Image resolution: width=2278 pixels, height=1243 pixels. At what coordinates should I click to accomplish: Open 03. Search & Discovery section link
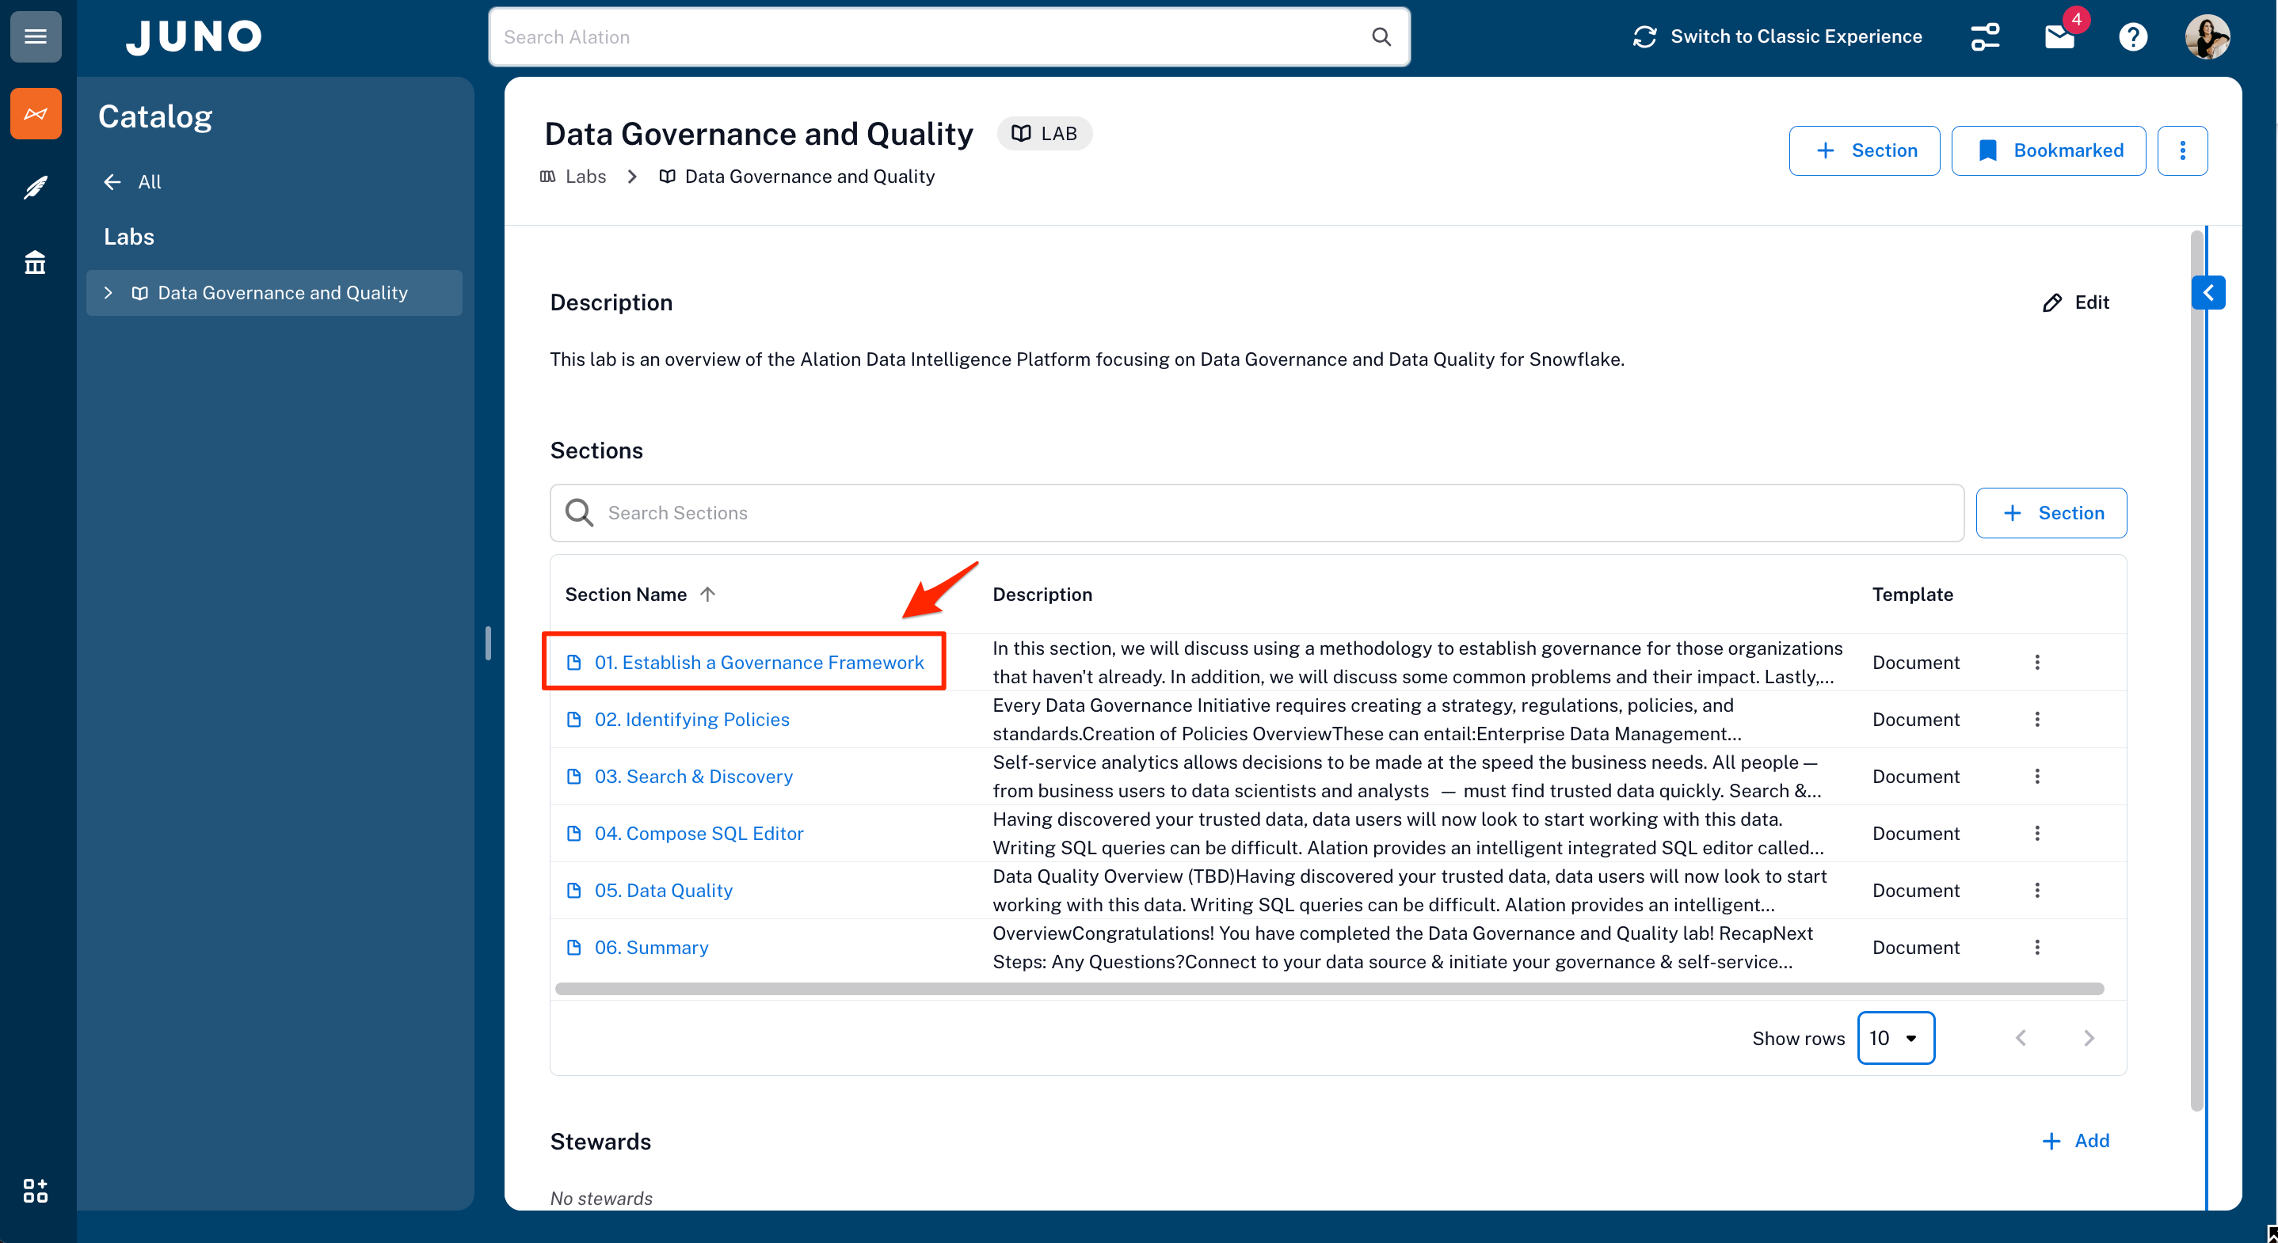693,776
